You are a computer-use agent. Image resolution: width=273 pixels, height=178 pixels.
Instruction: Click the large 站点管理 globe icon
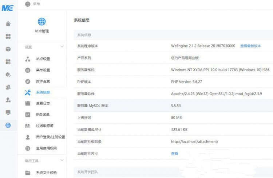[42, 21]
